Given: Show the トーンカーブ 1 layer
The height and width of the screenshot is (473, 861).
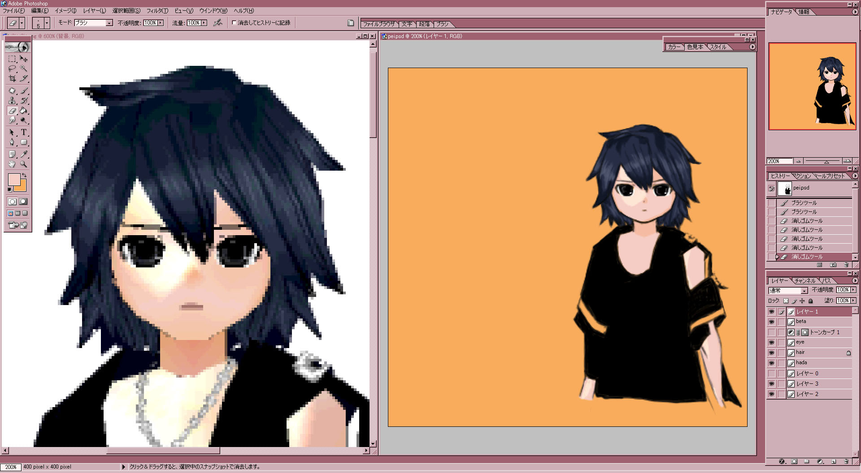Looking at the screenshot, I should (x=771, y=332).
